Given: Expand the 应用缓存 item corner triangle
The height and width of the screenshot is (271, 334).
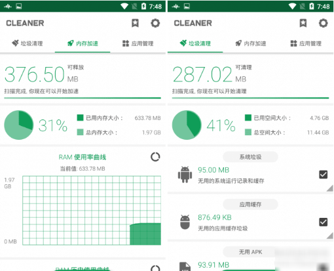Looking at the screenshot, I should (x=330, y=236).
